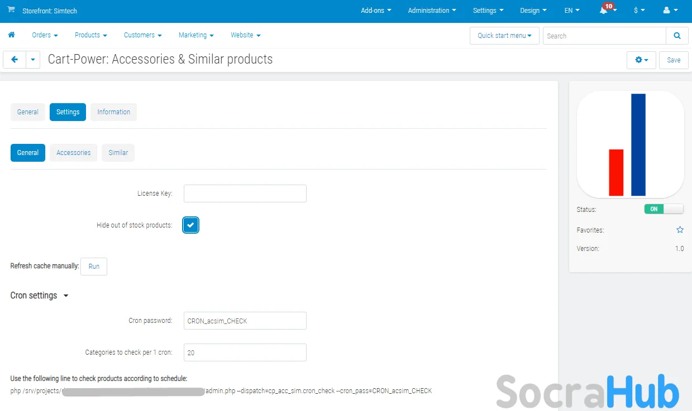The image size is (692, 411).
Task: Toggle Hide out of stock products checkbox
Action: click(190, 225)
